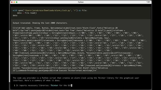Click the window shortcut indicator at title bar right
This screenshot has width=161, height=90.
(x=148, y=2)
